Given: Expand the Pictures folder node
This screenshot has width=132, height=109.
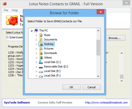Looking at the screenshot, I should click(x=36, y=49).
